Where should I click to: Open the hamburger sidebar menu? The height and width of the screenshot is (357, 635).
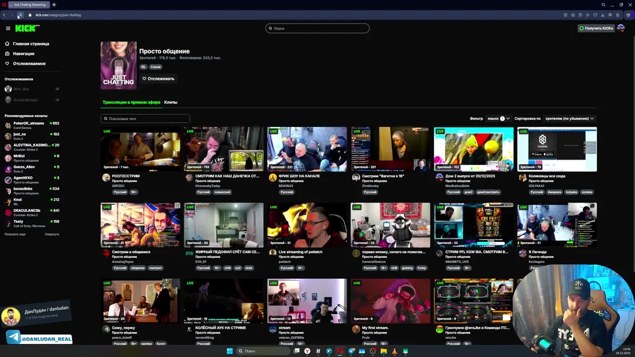point(8,28)
